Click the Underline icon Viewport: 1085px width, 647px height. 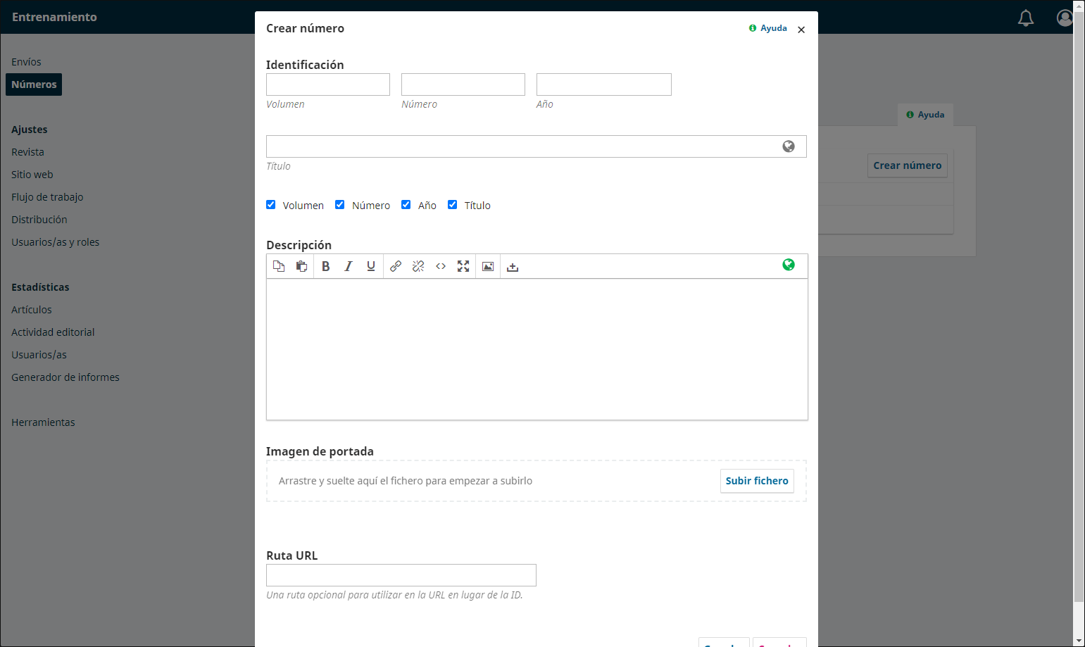pos(371,266)
